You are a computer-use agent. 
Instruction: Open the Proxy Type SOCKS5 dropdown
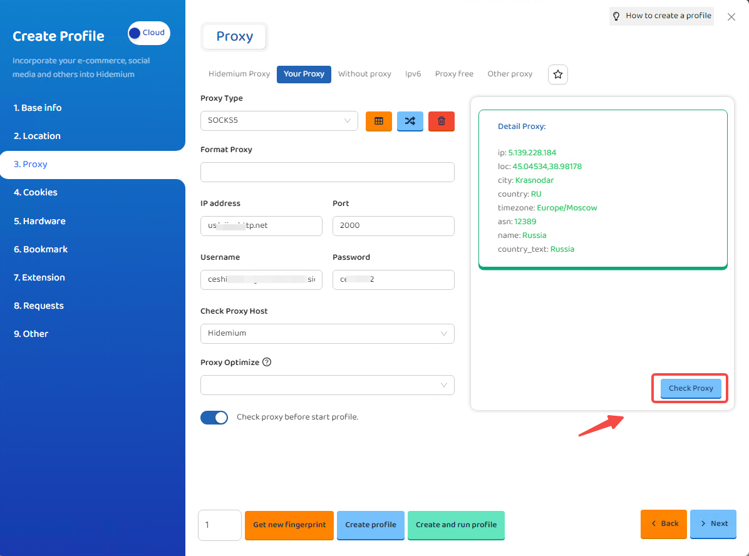click(279, 121)
